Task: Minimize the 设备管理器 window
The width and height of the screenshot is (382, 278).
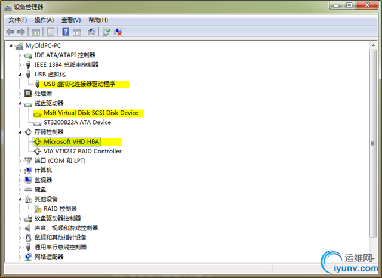Action: (337, 5)
